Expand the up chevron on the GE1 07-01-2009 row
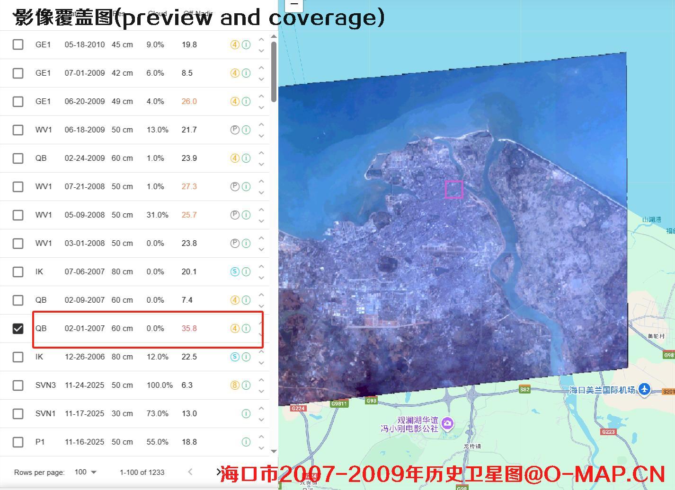 pos(261,67)
